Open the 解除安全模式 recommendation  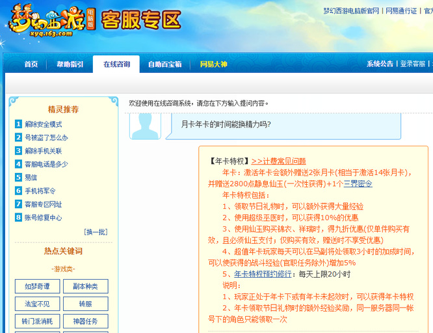pos(44,124)
